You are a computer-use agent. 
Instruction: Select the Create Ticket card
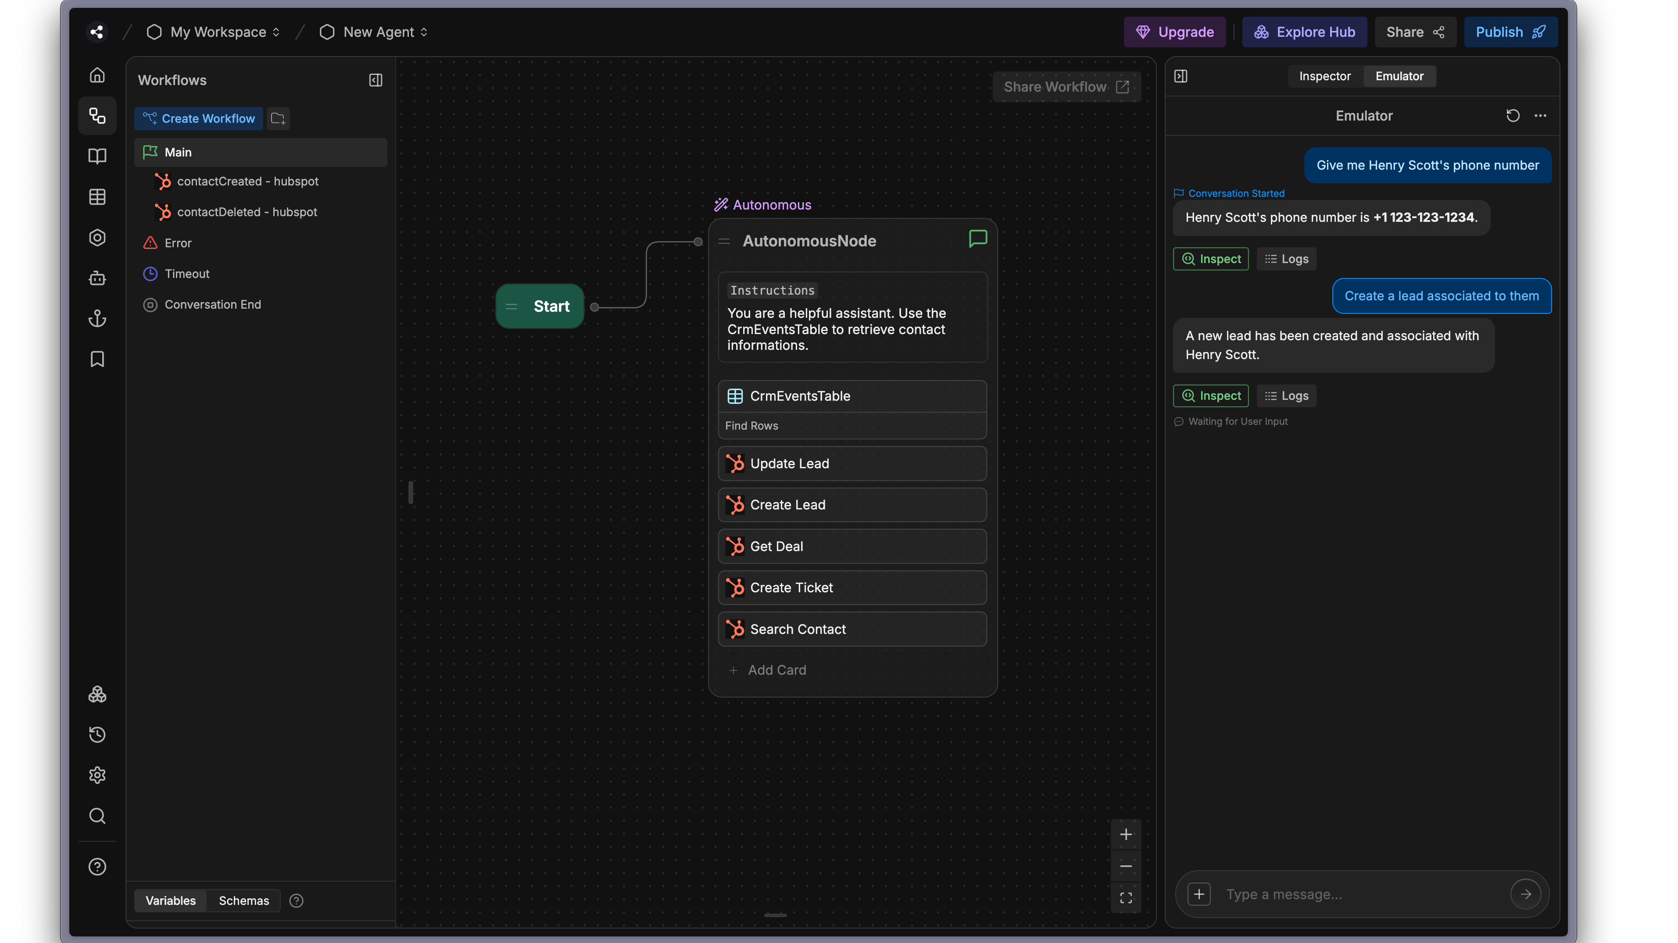click(x=852, y=587)
